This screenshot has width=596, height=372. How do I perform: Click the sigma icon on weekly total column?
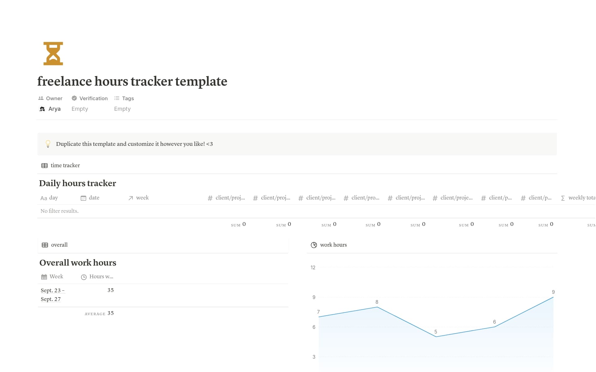click(x=563, y=198)
